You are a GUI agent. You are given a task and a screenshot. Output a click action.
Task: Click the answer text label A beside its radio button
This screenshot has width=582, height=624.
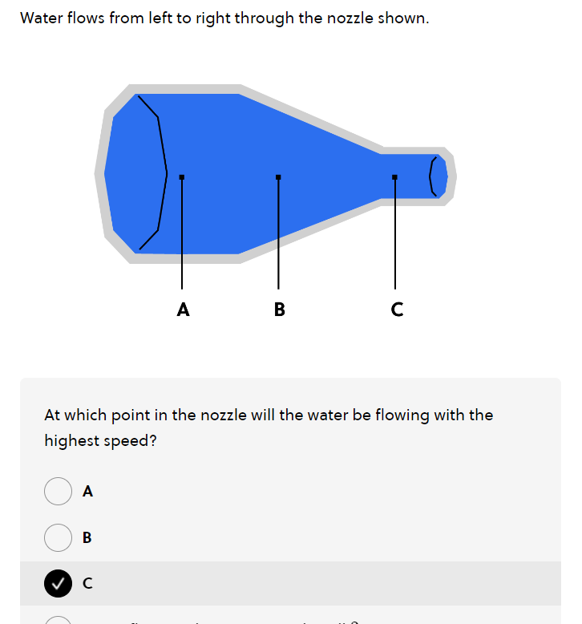click(x=88, y=492)
